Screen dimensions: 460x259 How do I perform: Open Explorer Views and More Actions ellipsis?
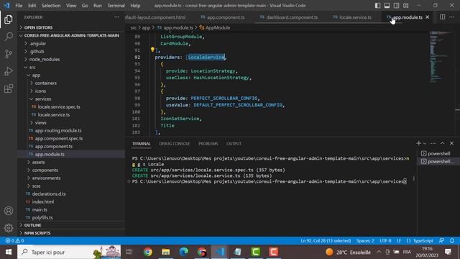[116, 17]
